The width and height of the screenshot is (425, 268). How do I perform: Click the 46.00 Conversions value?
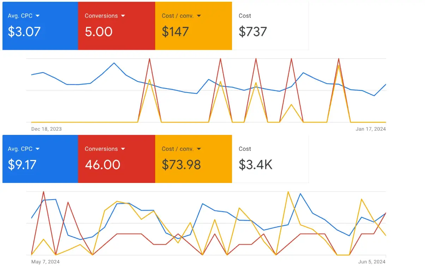pyautogui.click(x=103, y=165)
